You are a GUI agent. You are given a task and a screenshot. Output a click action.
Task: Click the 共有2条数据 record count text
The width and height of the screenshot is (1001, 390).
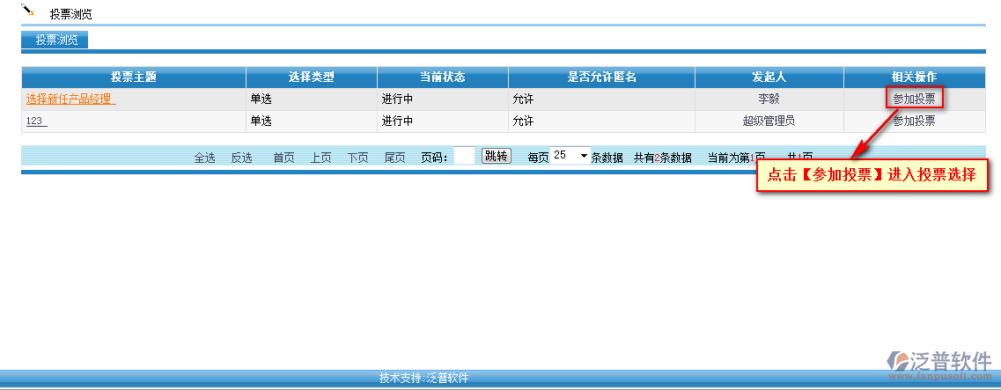(x=663, y=158)
